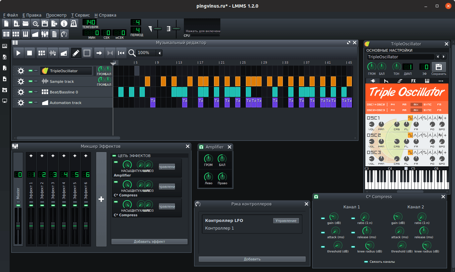Open Управление for LFO controller
The height and width of the screenshot is (272, 455).
[286, 221]
